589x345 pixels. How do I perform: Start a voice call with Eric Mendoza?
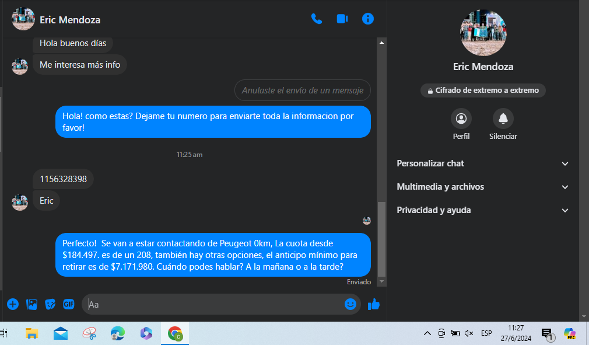click(317, 19)
